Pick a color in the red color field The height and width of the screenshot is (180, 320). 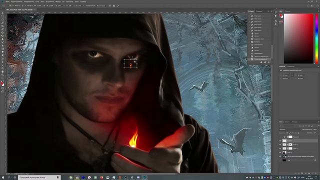[298, 38]
